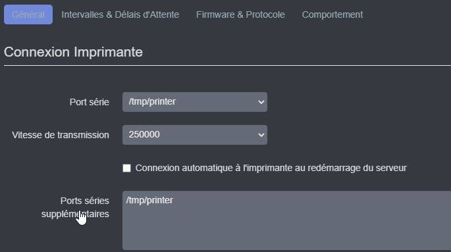Click the chevron arrow beside 250000
This screenshot has height=252, width=451.
pyautogui.click(x=261, y=135)
